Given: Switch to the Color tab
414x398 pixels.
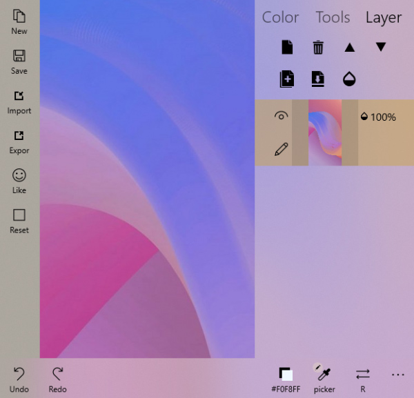Looking at the screenshot, I should [280, 17].
